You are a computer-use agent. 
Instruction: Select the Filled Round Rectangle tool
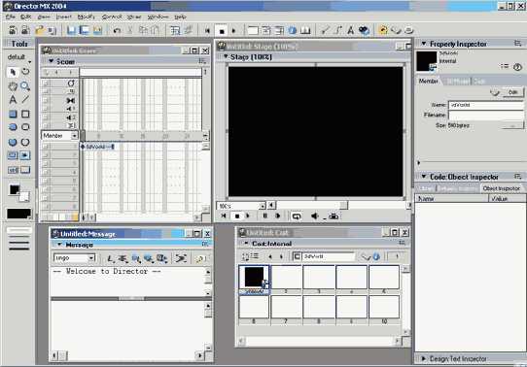coord(13,127)
